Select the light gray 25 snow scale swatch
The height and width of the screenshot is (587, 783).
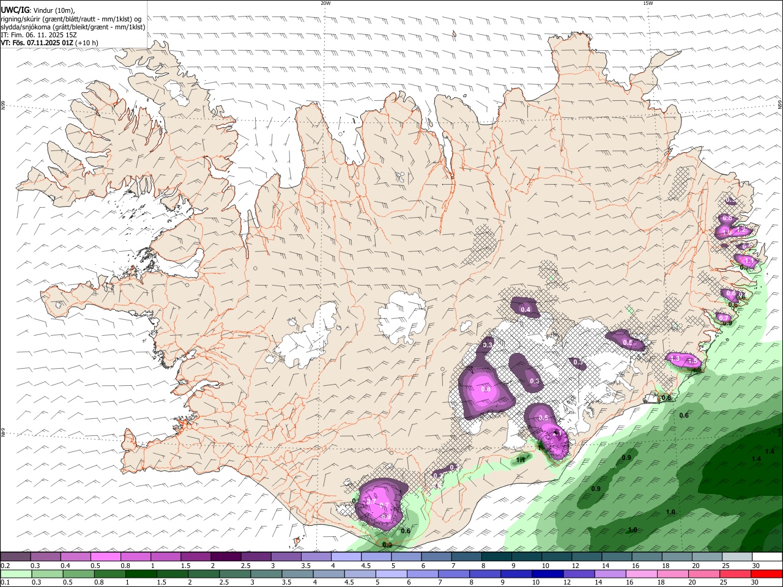(737, 557)
